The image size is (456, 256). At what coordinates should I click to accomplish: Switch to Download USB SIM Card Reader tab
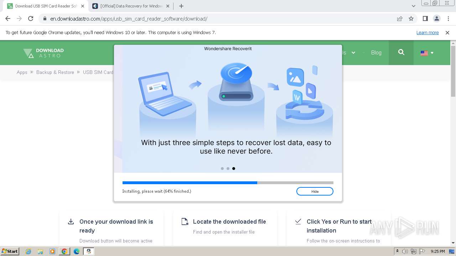[x=46, y=6]
